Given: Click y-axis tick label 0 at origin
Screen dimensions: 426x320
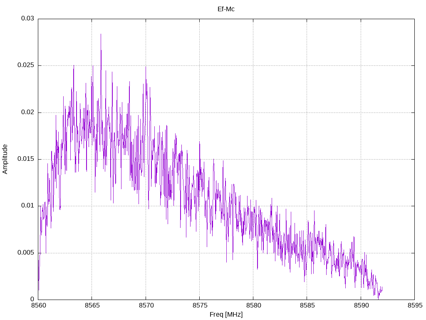Looking at the screenshot, I should [32, 299].
